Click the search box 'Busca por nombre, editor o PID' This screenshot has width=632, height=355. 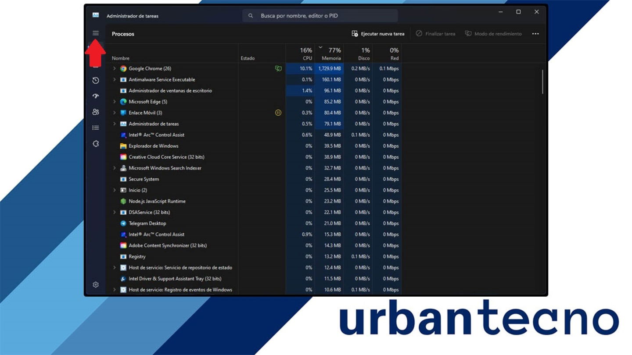click(x=320, y=16)
